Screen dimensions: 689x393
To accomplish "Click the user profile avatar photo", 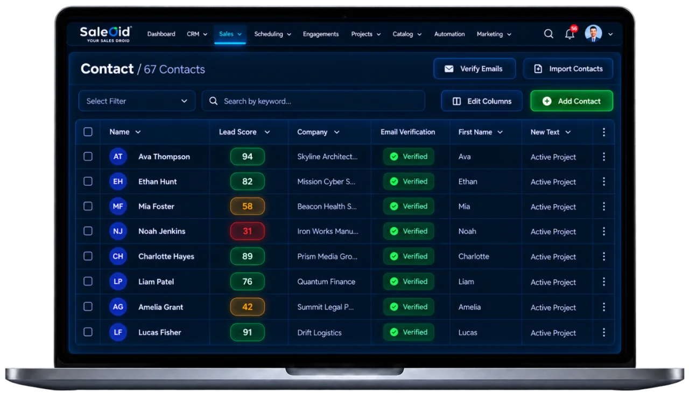I will (594, 33).
